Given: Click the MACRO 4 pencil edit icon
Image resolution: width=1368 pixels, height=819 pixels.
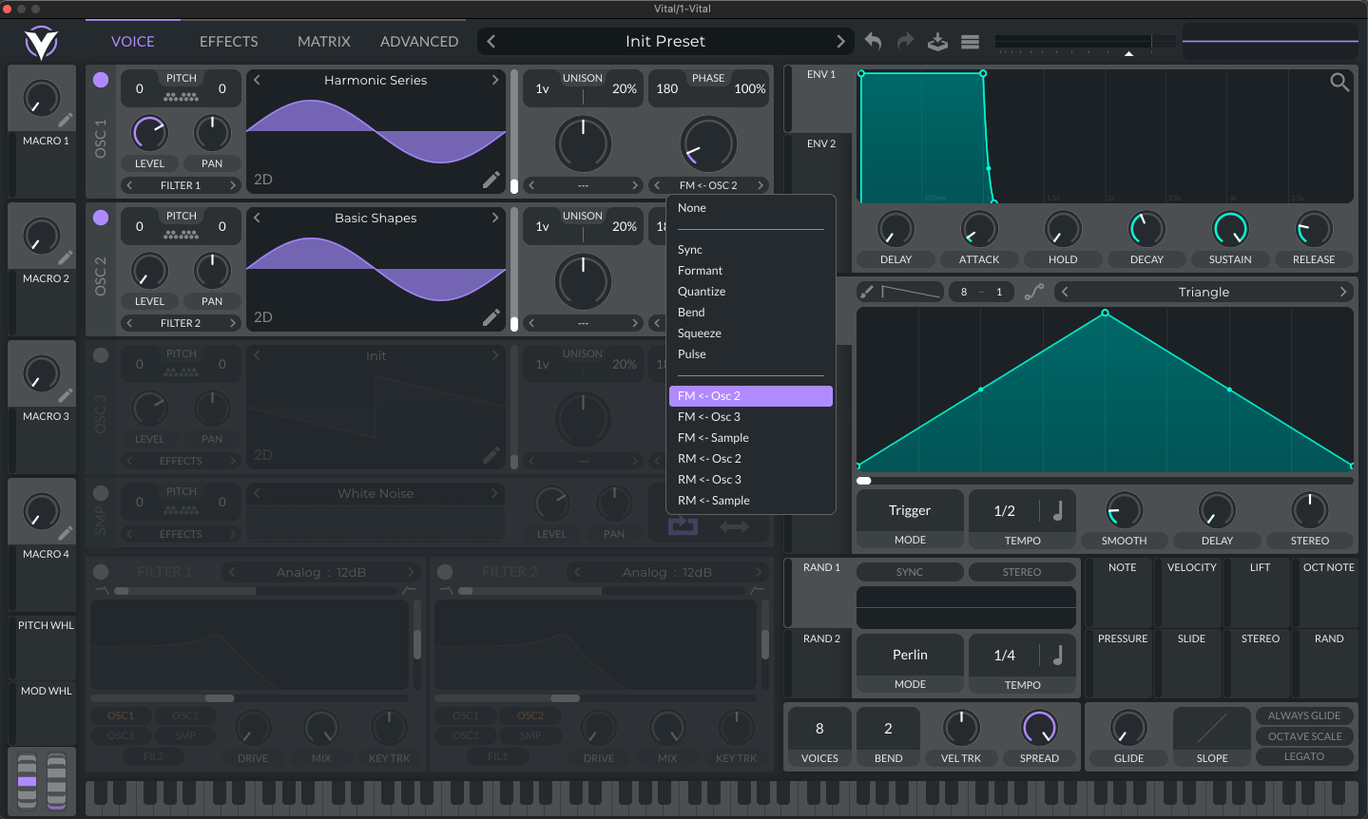Looking at the screenshot, I should 65,533.
